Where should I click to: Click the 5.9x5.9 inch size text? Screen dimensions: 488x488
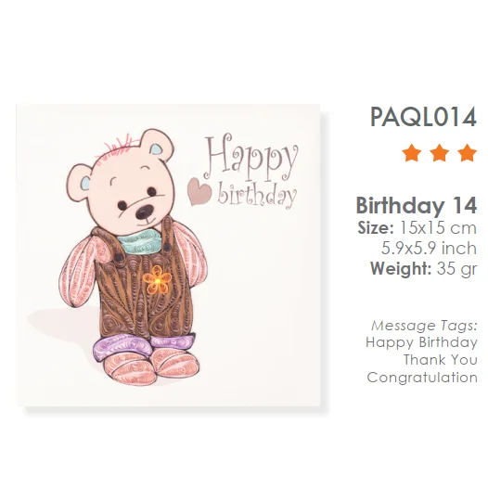point(430,249)
